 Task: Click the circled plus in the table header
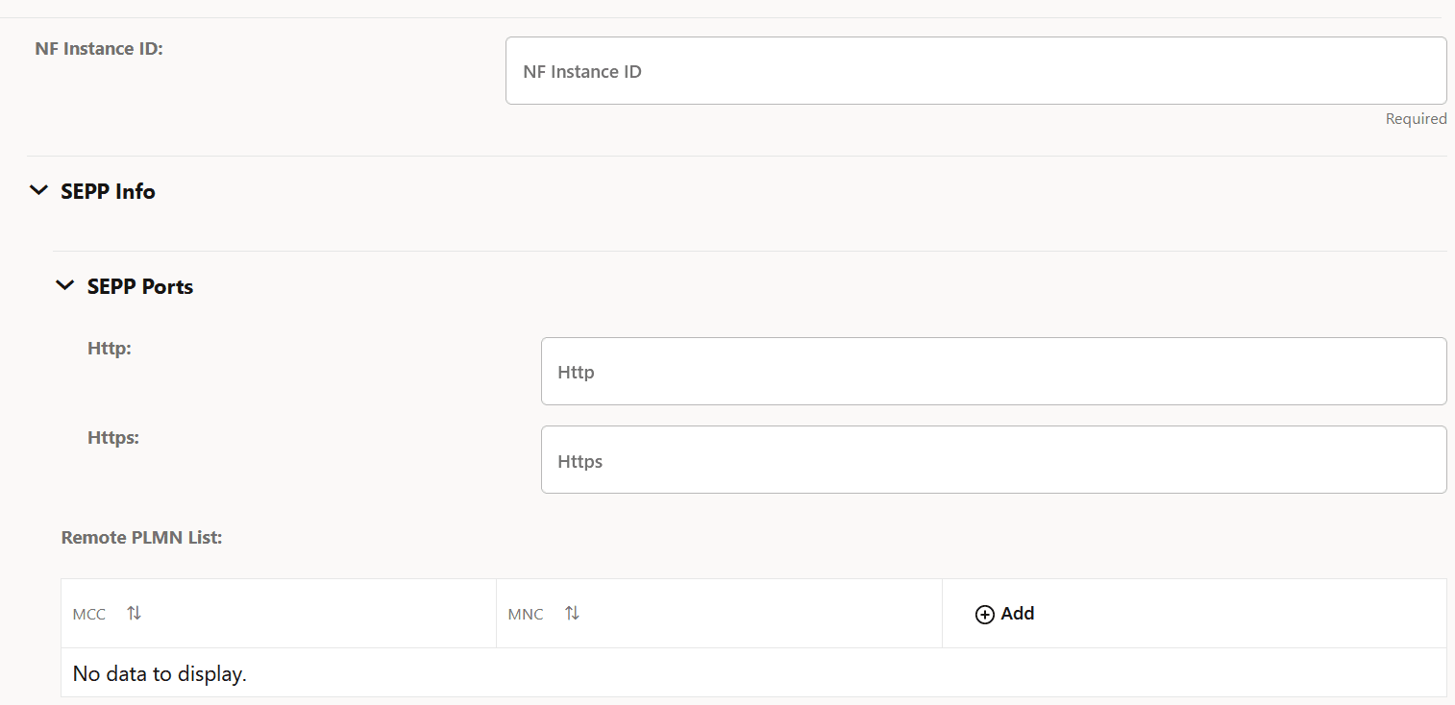(x=984, y=613)
